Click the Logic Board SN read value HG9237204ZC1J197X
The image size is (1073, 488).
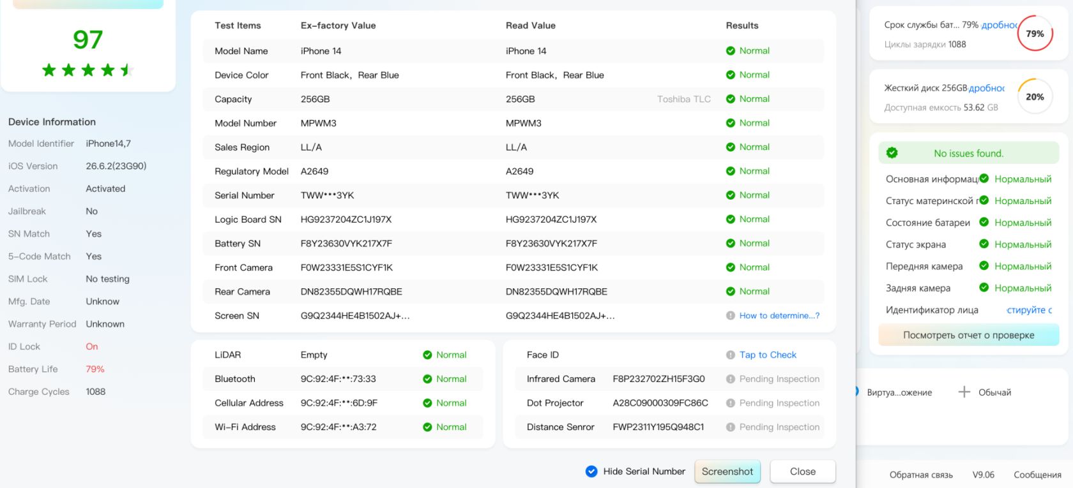(x=551, y=219)
